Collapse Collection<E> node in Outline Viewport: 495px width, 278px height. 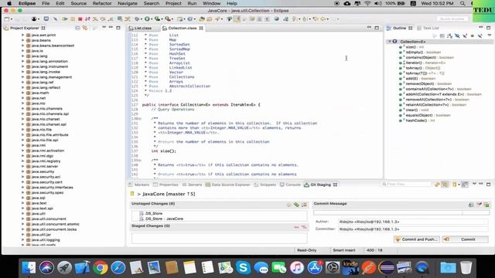tap(390, 42)
